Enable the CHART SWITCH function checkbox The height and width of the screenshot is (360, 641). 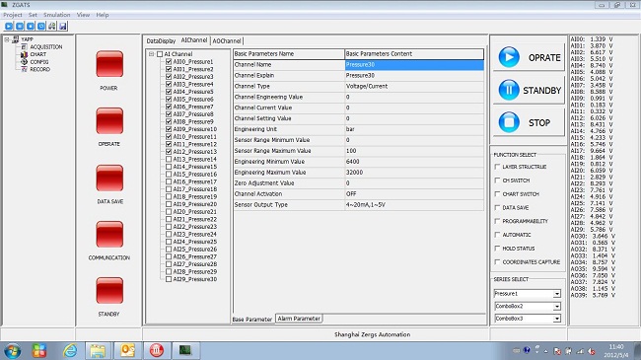(497, 194)
